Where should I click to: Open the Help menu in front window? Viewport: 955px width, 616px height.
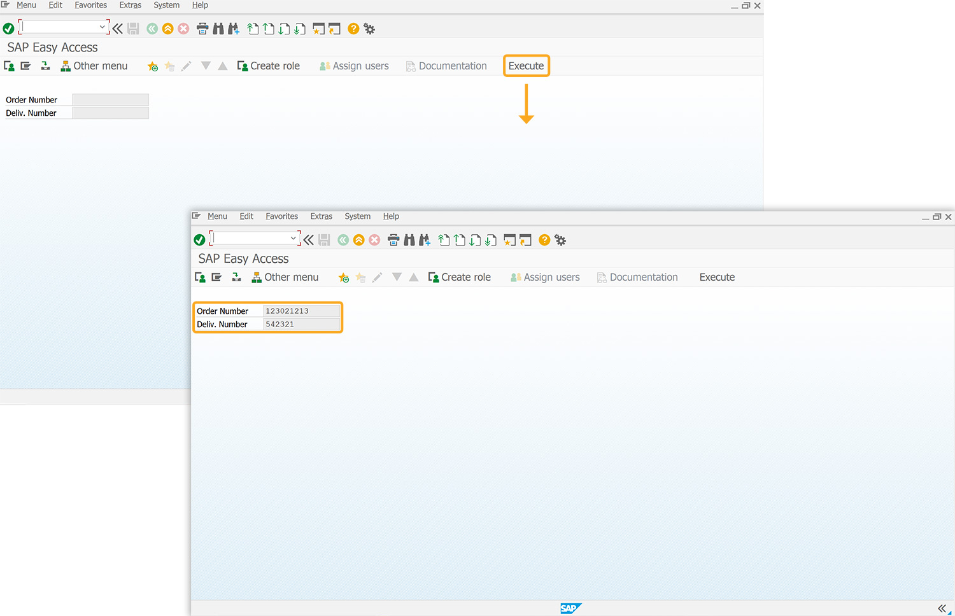coord(391,216)
